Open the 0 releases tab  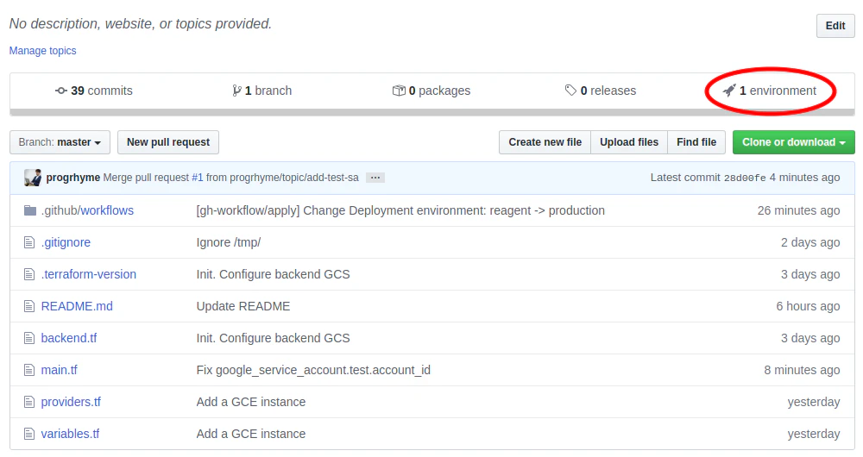[601, 91]
